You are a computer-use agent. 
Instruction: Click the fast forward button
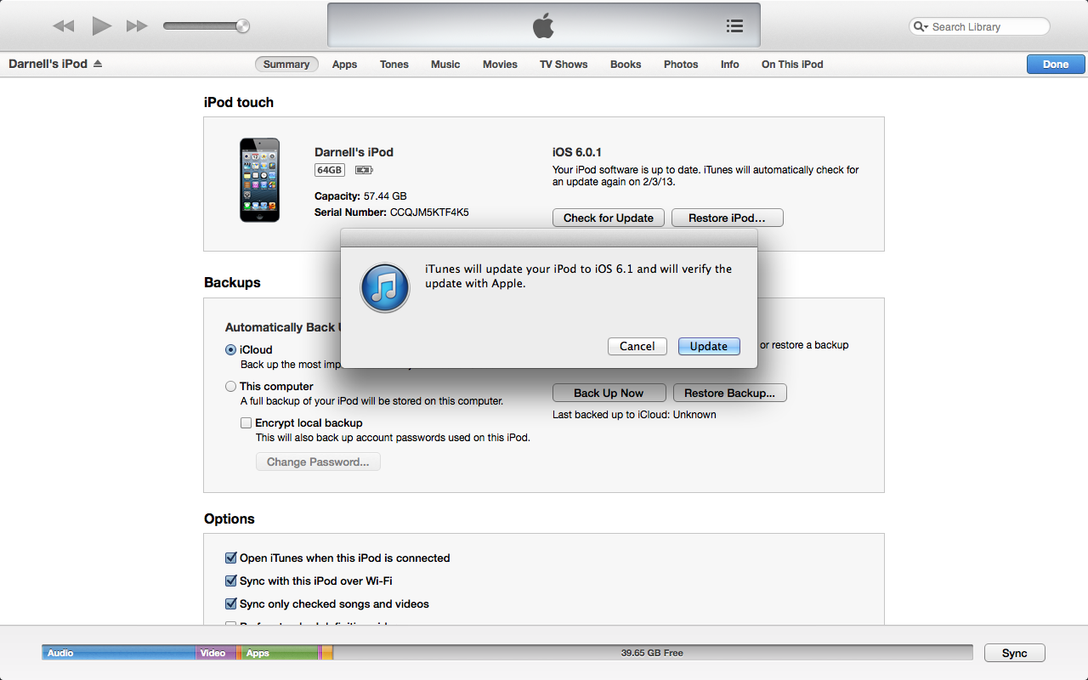(137, 26)
